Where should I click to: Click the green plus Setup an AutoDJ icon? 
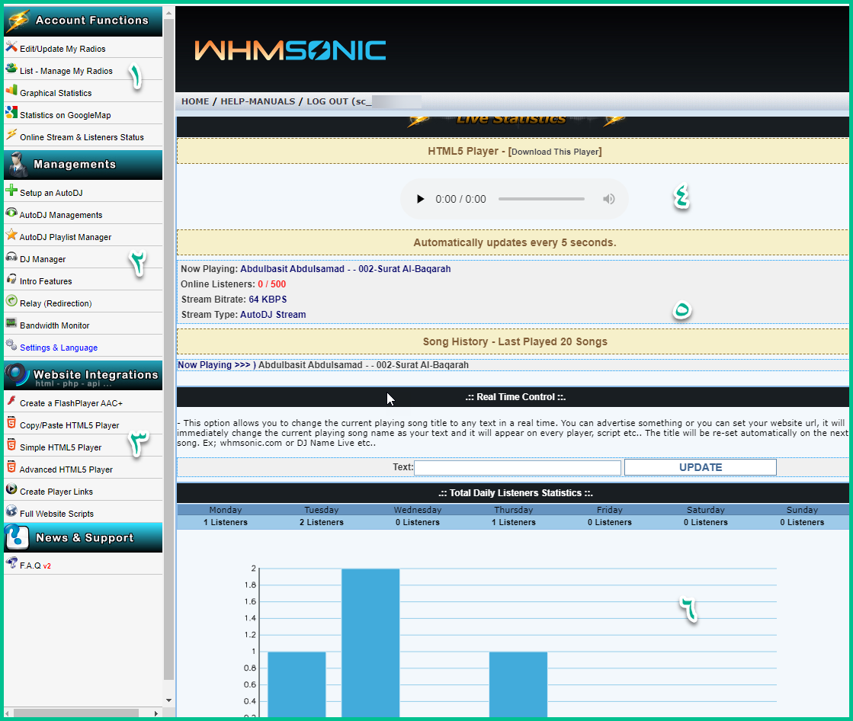click(x=11, y=191)
